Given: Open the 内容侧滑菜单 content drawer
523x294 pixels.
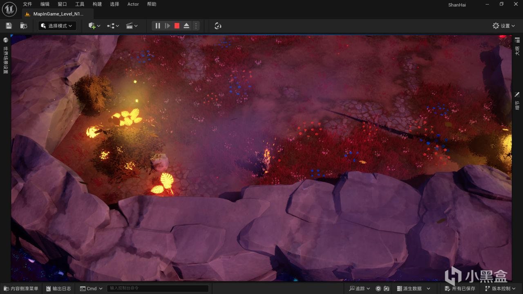Looking at the screenshot, I should coord(21,289).
